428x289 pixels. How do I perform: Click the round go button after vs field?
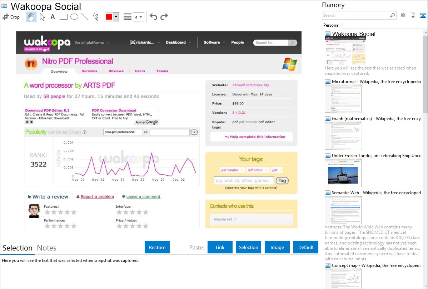[x=194, y=132]
